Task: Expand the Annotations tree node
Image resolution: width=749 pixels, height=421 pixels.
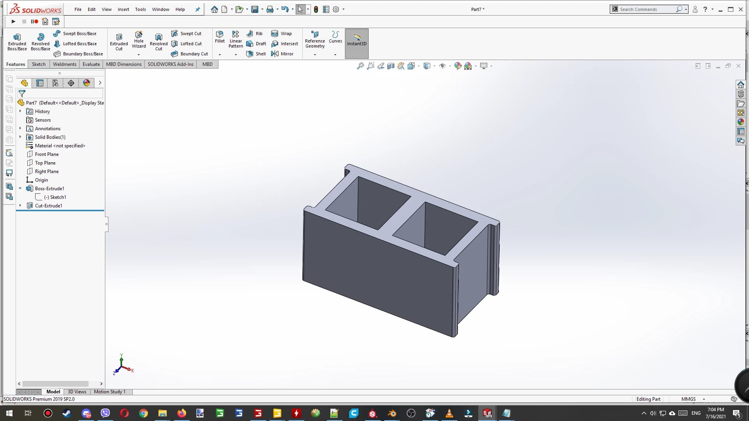Action: (20, 128)
